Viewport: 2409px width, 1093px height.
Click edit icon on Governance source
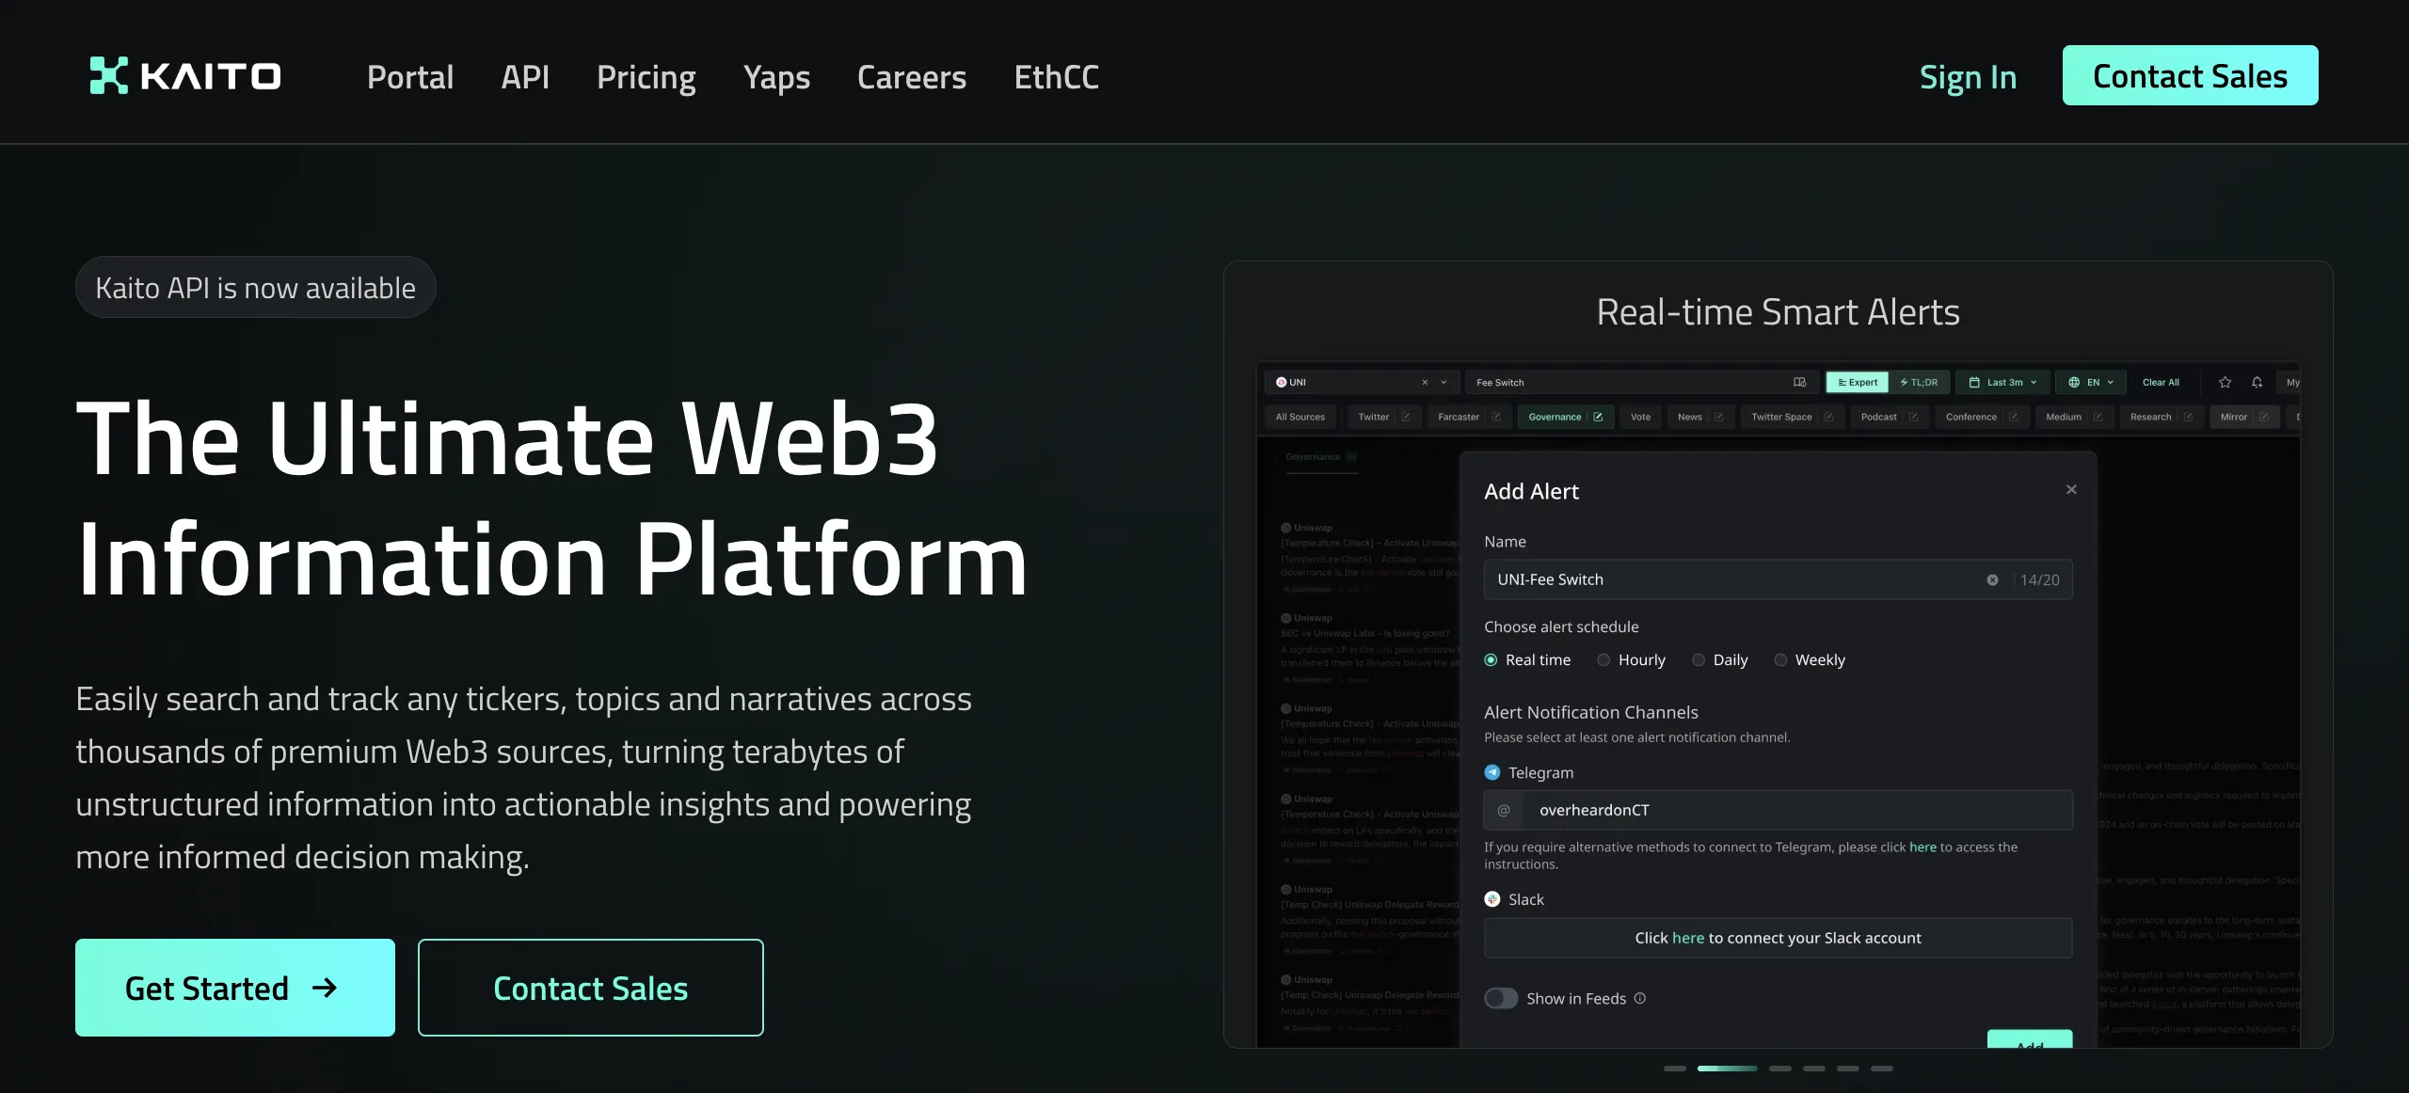click(x=1598, y=417)
